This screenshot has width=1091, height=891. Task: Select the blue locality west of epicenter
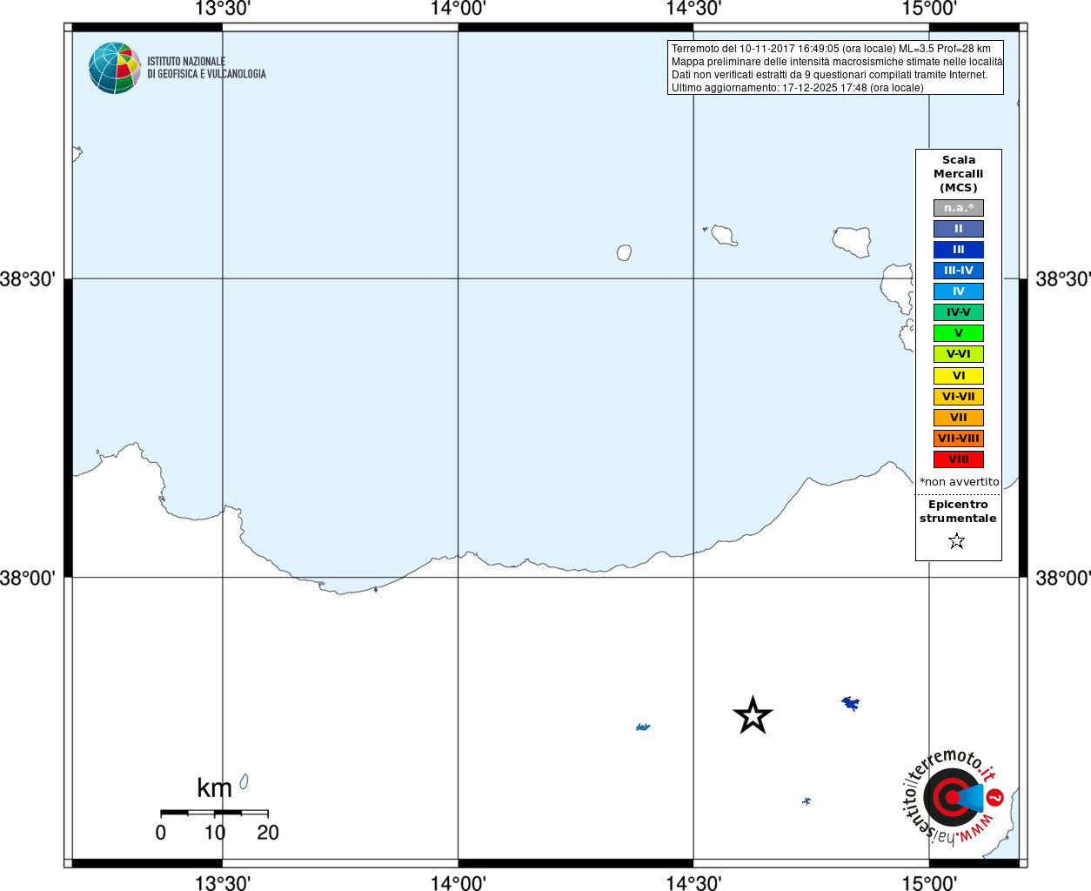(643, 727)
